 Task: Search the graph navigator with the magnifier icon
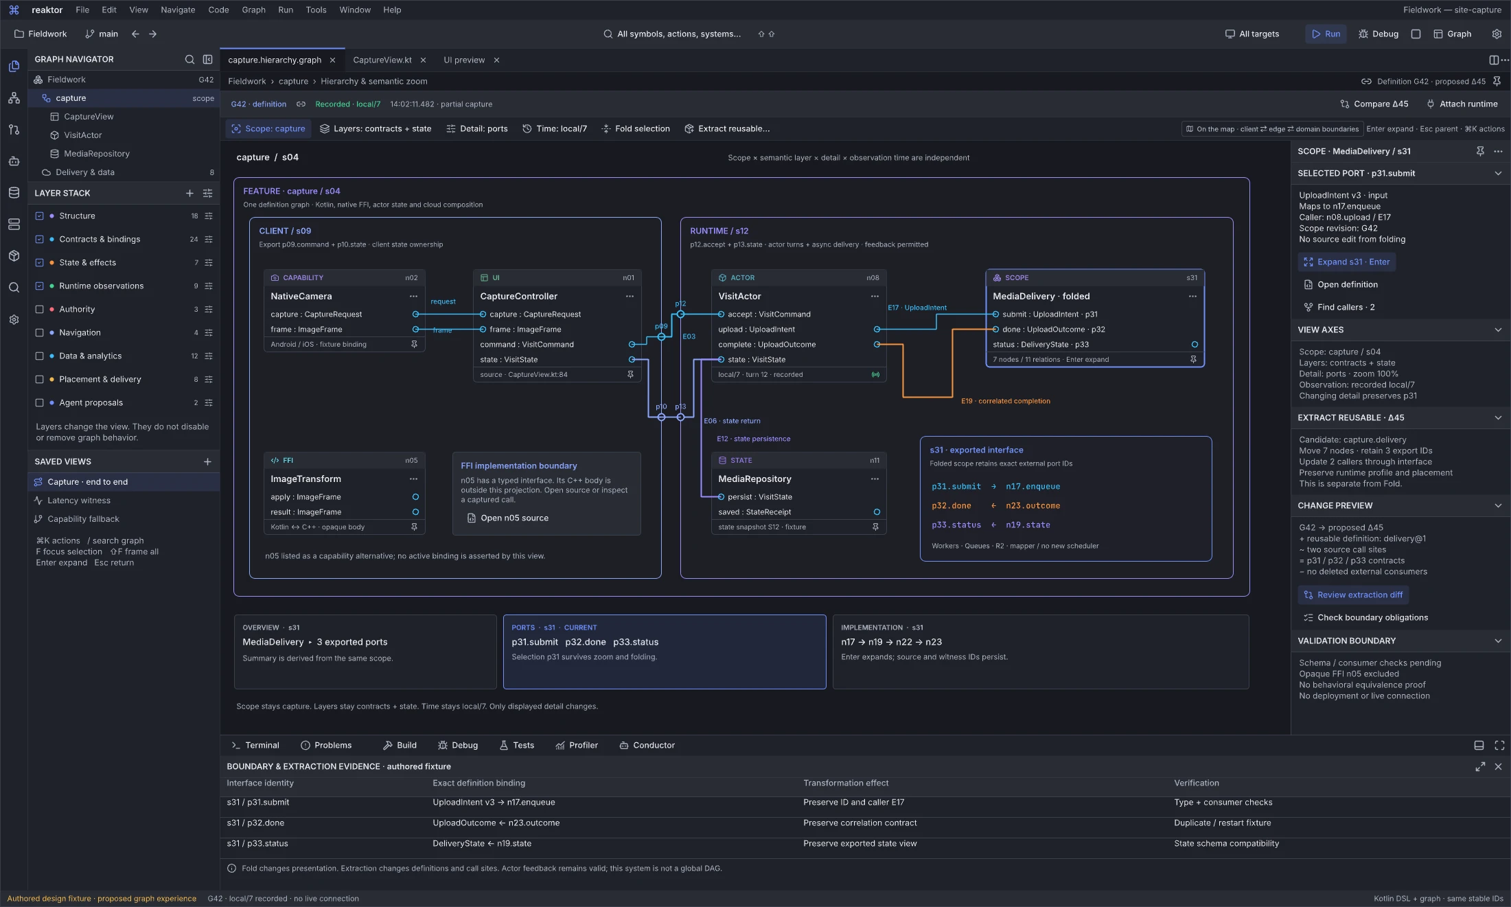pyautogui.click(x=189, y=60)
